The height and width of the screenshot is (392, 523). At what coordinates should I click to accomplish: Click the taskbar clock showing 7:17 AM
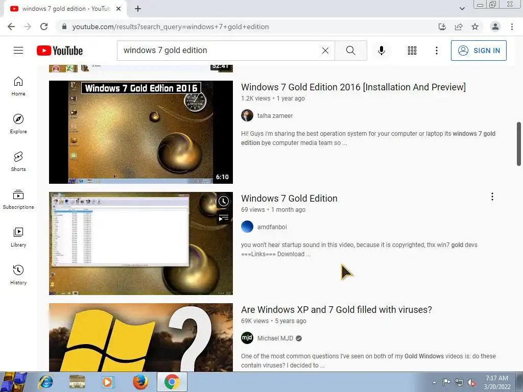pos(497,382)
